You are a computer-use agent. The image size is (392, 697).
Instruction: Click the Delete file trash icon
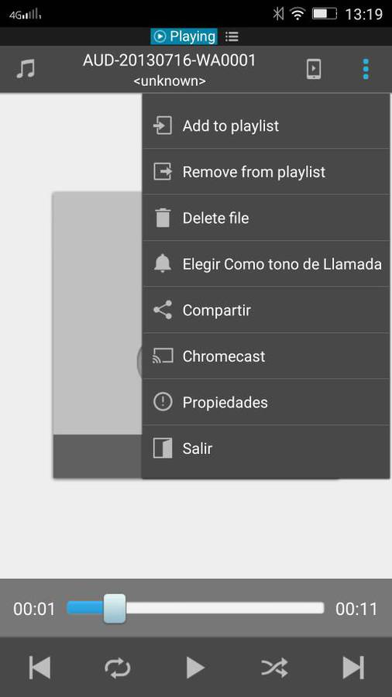(x=163, y=218)
